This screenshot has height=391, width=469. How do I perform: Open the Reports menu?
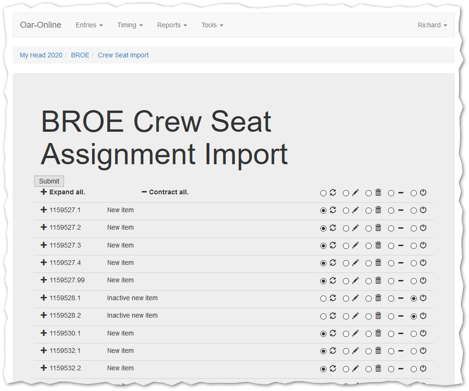point(172,25)
